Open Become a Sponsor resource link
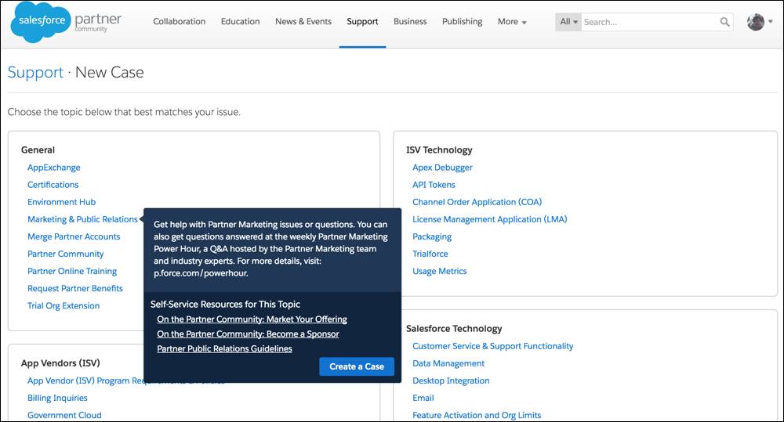This screenshot has height=422, width=784. 248,334
